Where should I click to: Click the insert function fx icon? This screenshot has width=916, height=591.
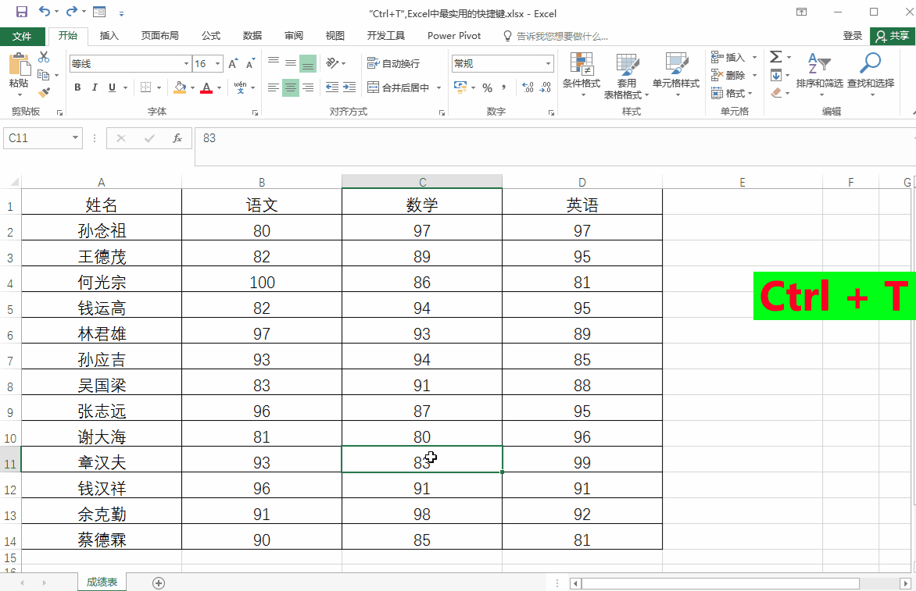point(177,138)
